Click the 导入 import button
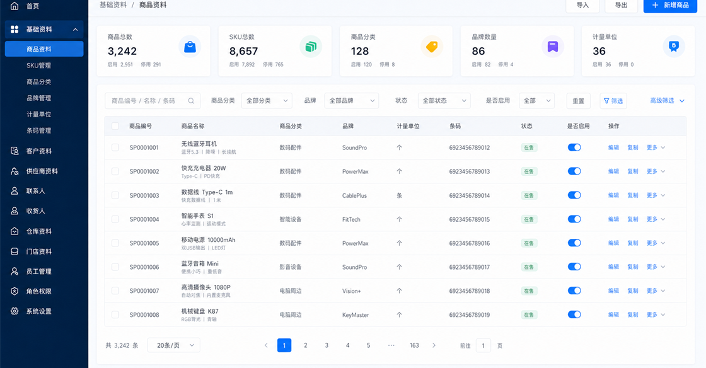 coord(582,5)
